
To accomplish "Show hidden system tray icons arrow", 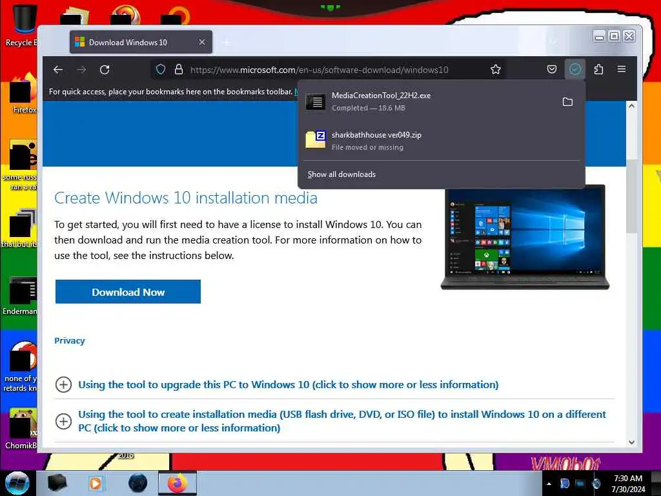I will [549, 484].
